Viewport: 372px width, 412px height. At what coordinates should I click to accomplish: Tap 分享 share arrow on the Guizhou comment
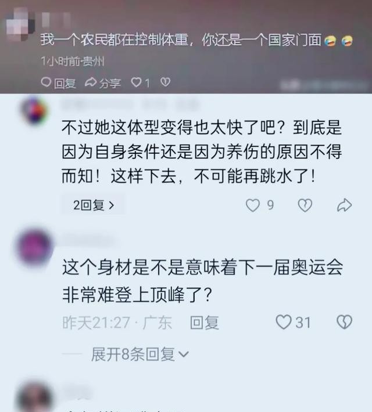click(x=103, y=83)
